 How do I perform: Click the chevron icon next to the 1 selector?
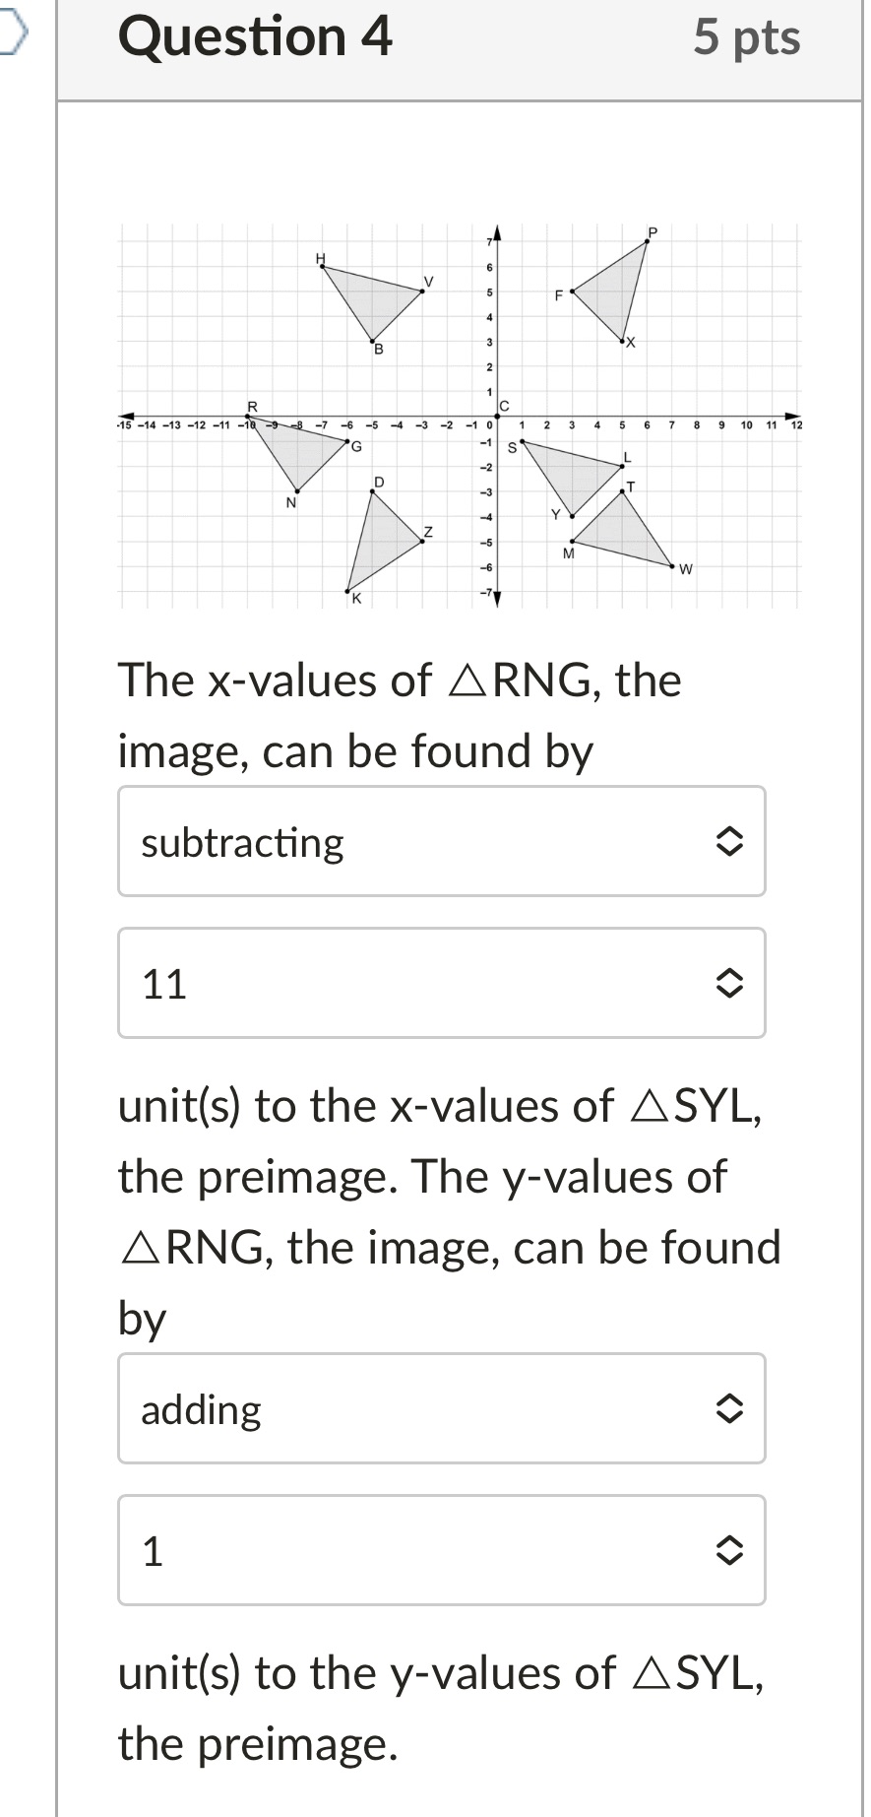click(x=730, y=1551)
